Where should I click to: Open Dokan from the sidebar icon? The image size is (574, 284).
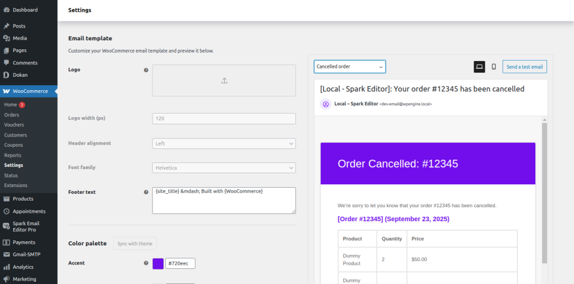point(6,75)
